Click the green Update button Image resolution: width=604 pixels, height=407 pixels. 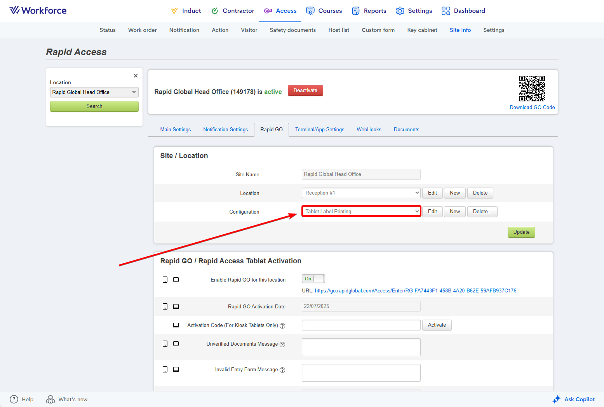coord(521,232)
